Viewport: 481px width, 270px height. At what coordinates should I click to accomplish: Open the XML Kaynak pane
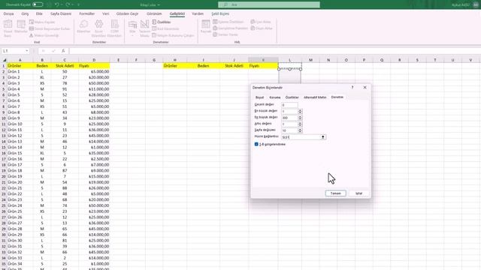[x=205, y=27]
